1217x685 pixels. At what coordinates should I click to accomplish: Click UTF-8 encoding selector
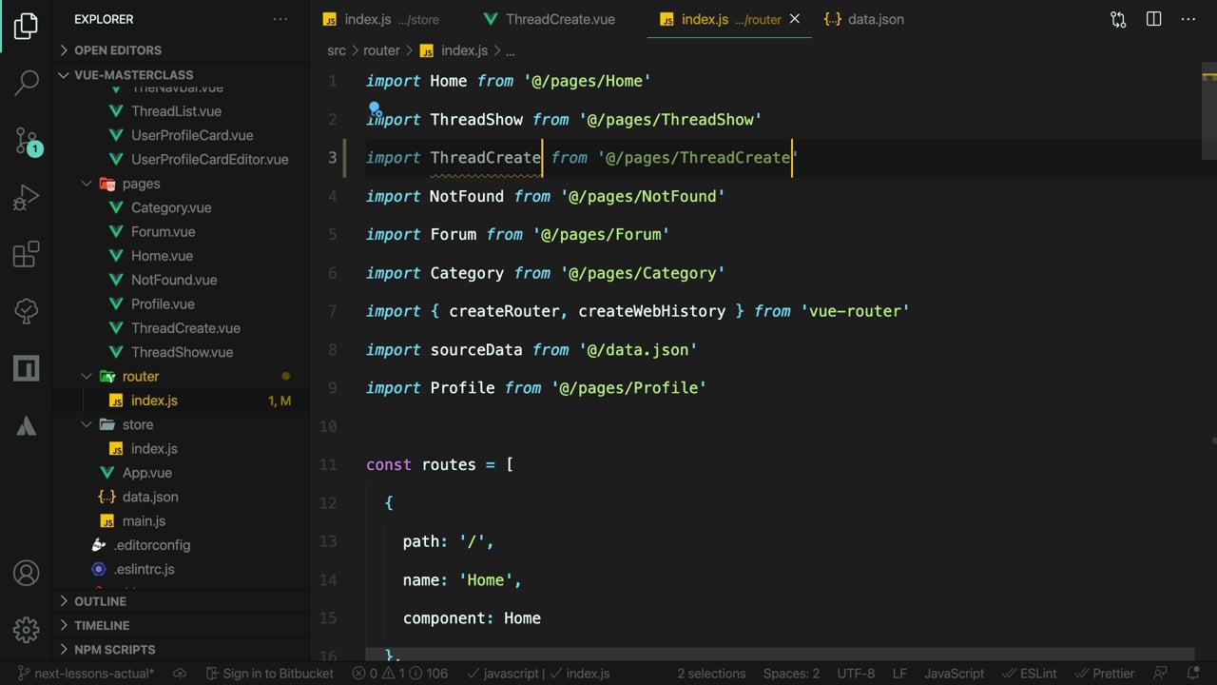click(x=856, y=674)
